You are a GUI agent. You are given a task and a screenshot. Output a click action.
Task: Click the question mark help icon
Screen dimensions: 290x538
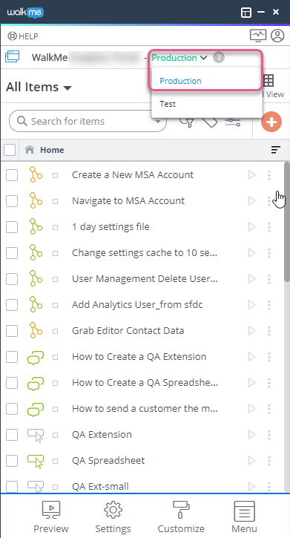coord(219,57)
